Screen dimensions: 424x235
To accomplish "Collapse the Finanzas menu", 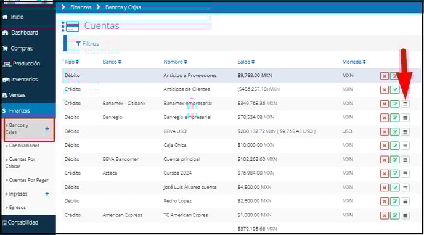I will click(x=28, y=111).
